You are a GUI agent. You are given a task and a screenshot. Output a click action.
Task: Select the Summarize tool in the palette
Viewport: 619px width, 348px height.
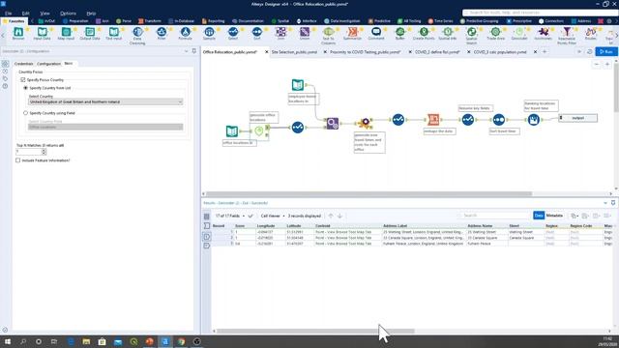pyautogui.click(x=352, y=33)
